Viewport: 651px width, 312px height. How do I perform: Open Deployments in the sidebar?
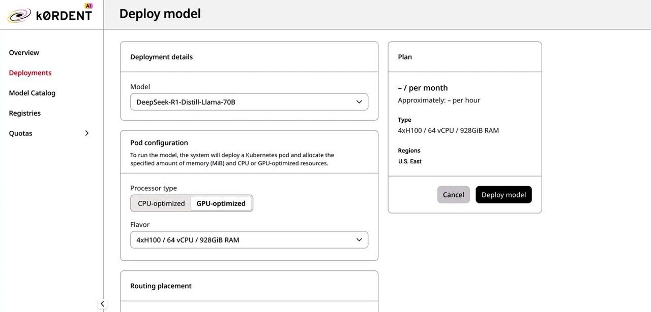coord(30,73)
